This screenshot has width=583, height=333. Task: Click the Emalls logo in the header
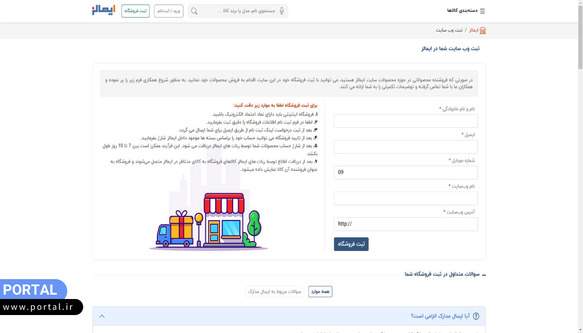click(103, 10)
